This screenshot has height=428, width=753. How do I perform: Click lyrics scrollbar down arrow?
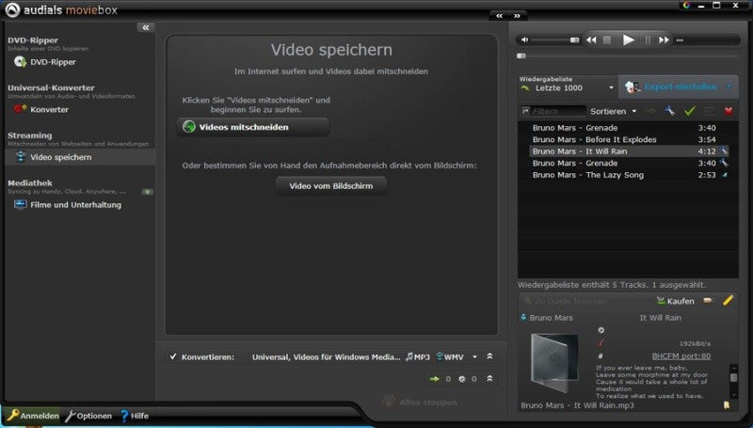[x=733, y=395]
